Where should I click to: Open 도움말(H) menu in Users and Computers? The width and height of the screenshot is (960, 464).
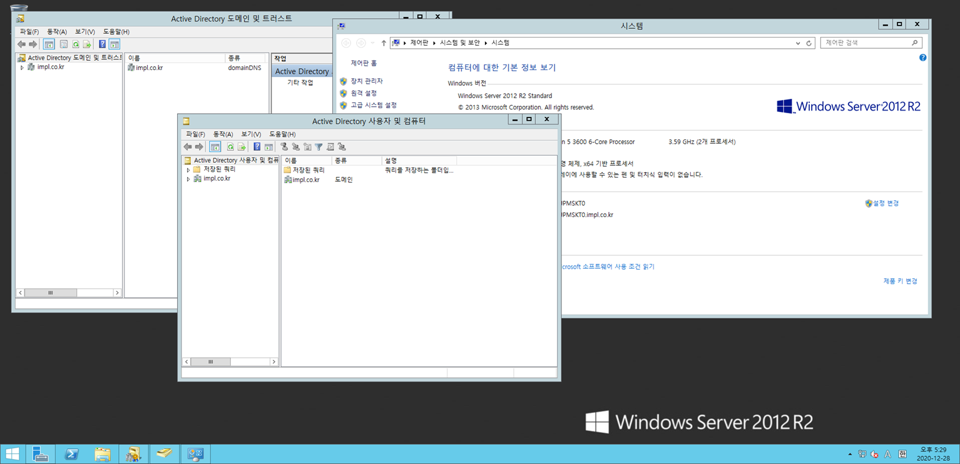pos(282,134)
